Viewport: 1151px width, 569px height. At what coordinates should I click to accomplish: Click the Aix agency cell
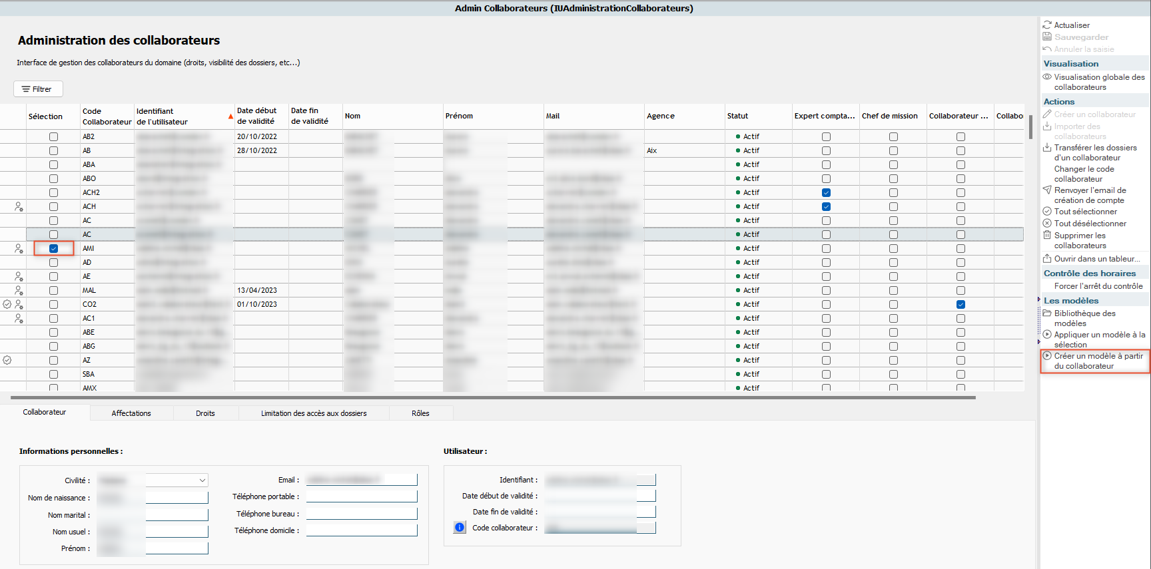pos(684,150)
